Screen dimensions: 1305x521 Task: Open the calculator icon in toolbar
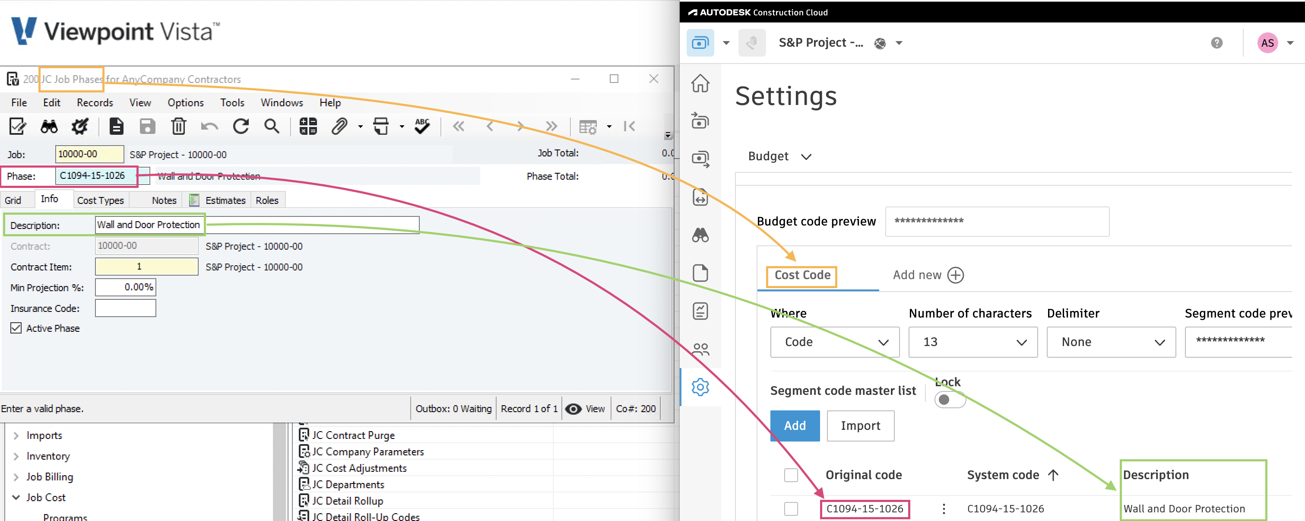pos(308,126)
